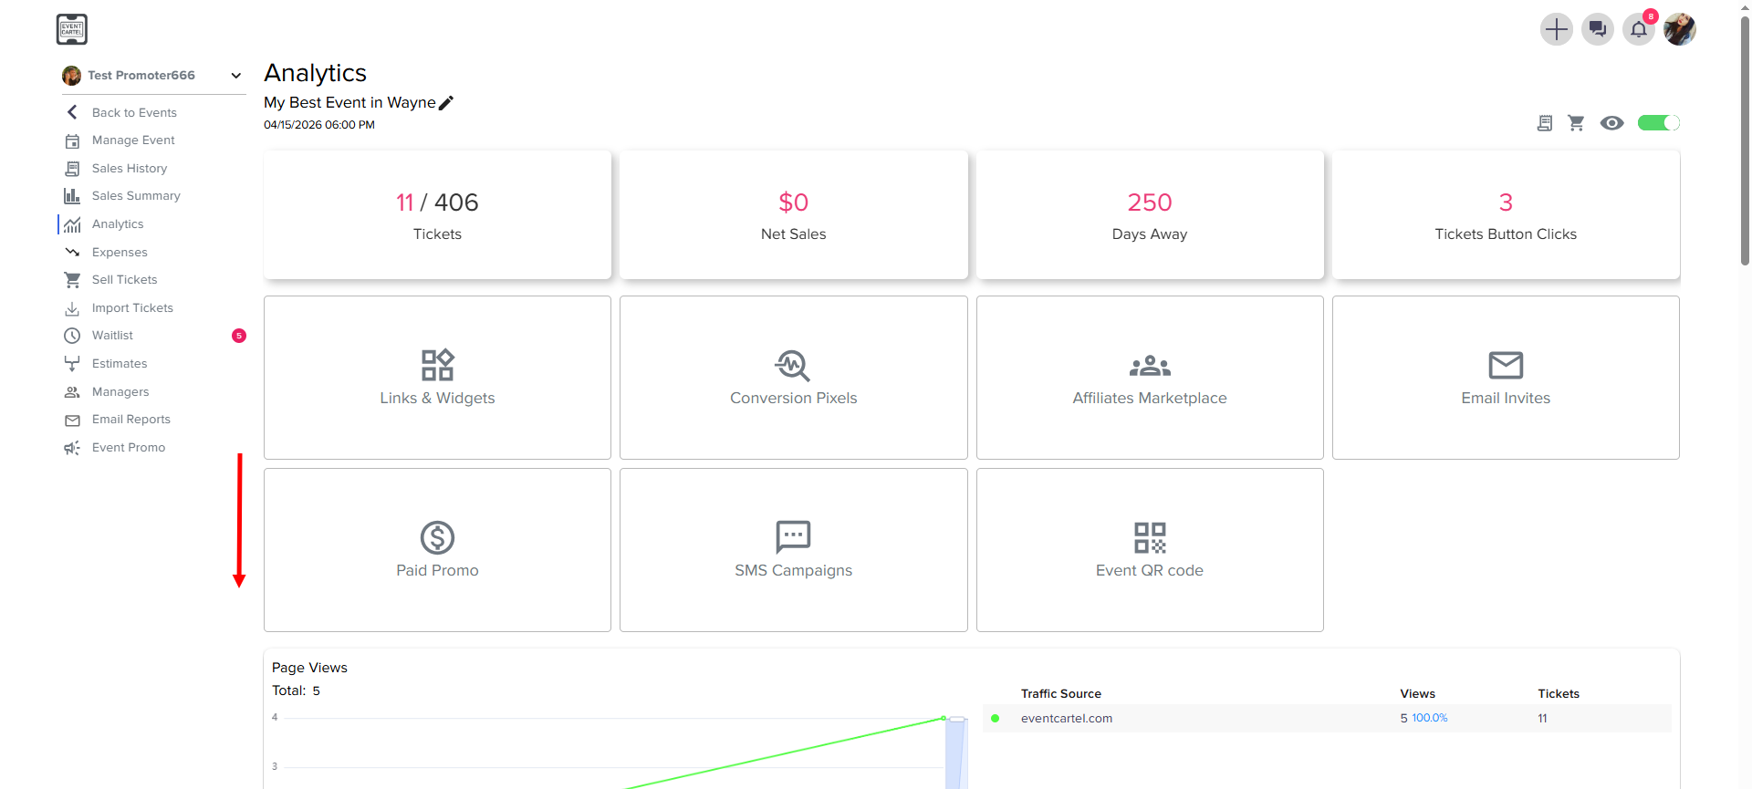
Task: Go to Back to Events
Action: (134, 112)
